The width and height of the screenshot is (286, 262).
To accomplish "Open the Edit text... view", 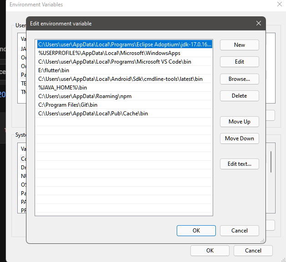I will (x=239, y=164).
